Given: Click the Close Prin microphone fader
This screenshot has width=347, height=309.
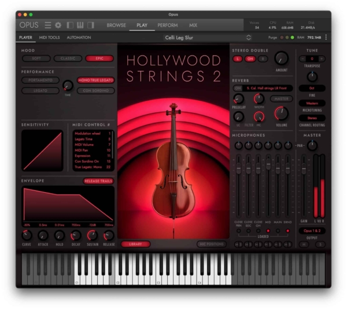Looking at the screenshot, I should [x=238, y=168].
